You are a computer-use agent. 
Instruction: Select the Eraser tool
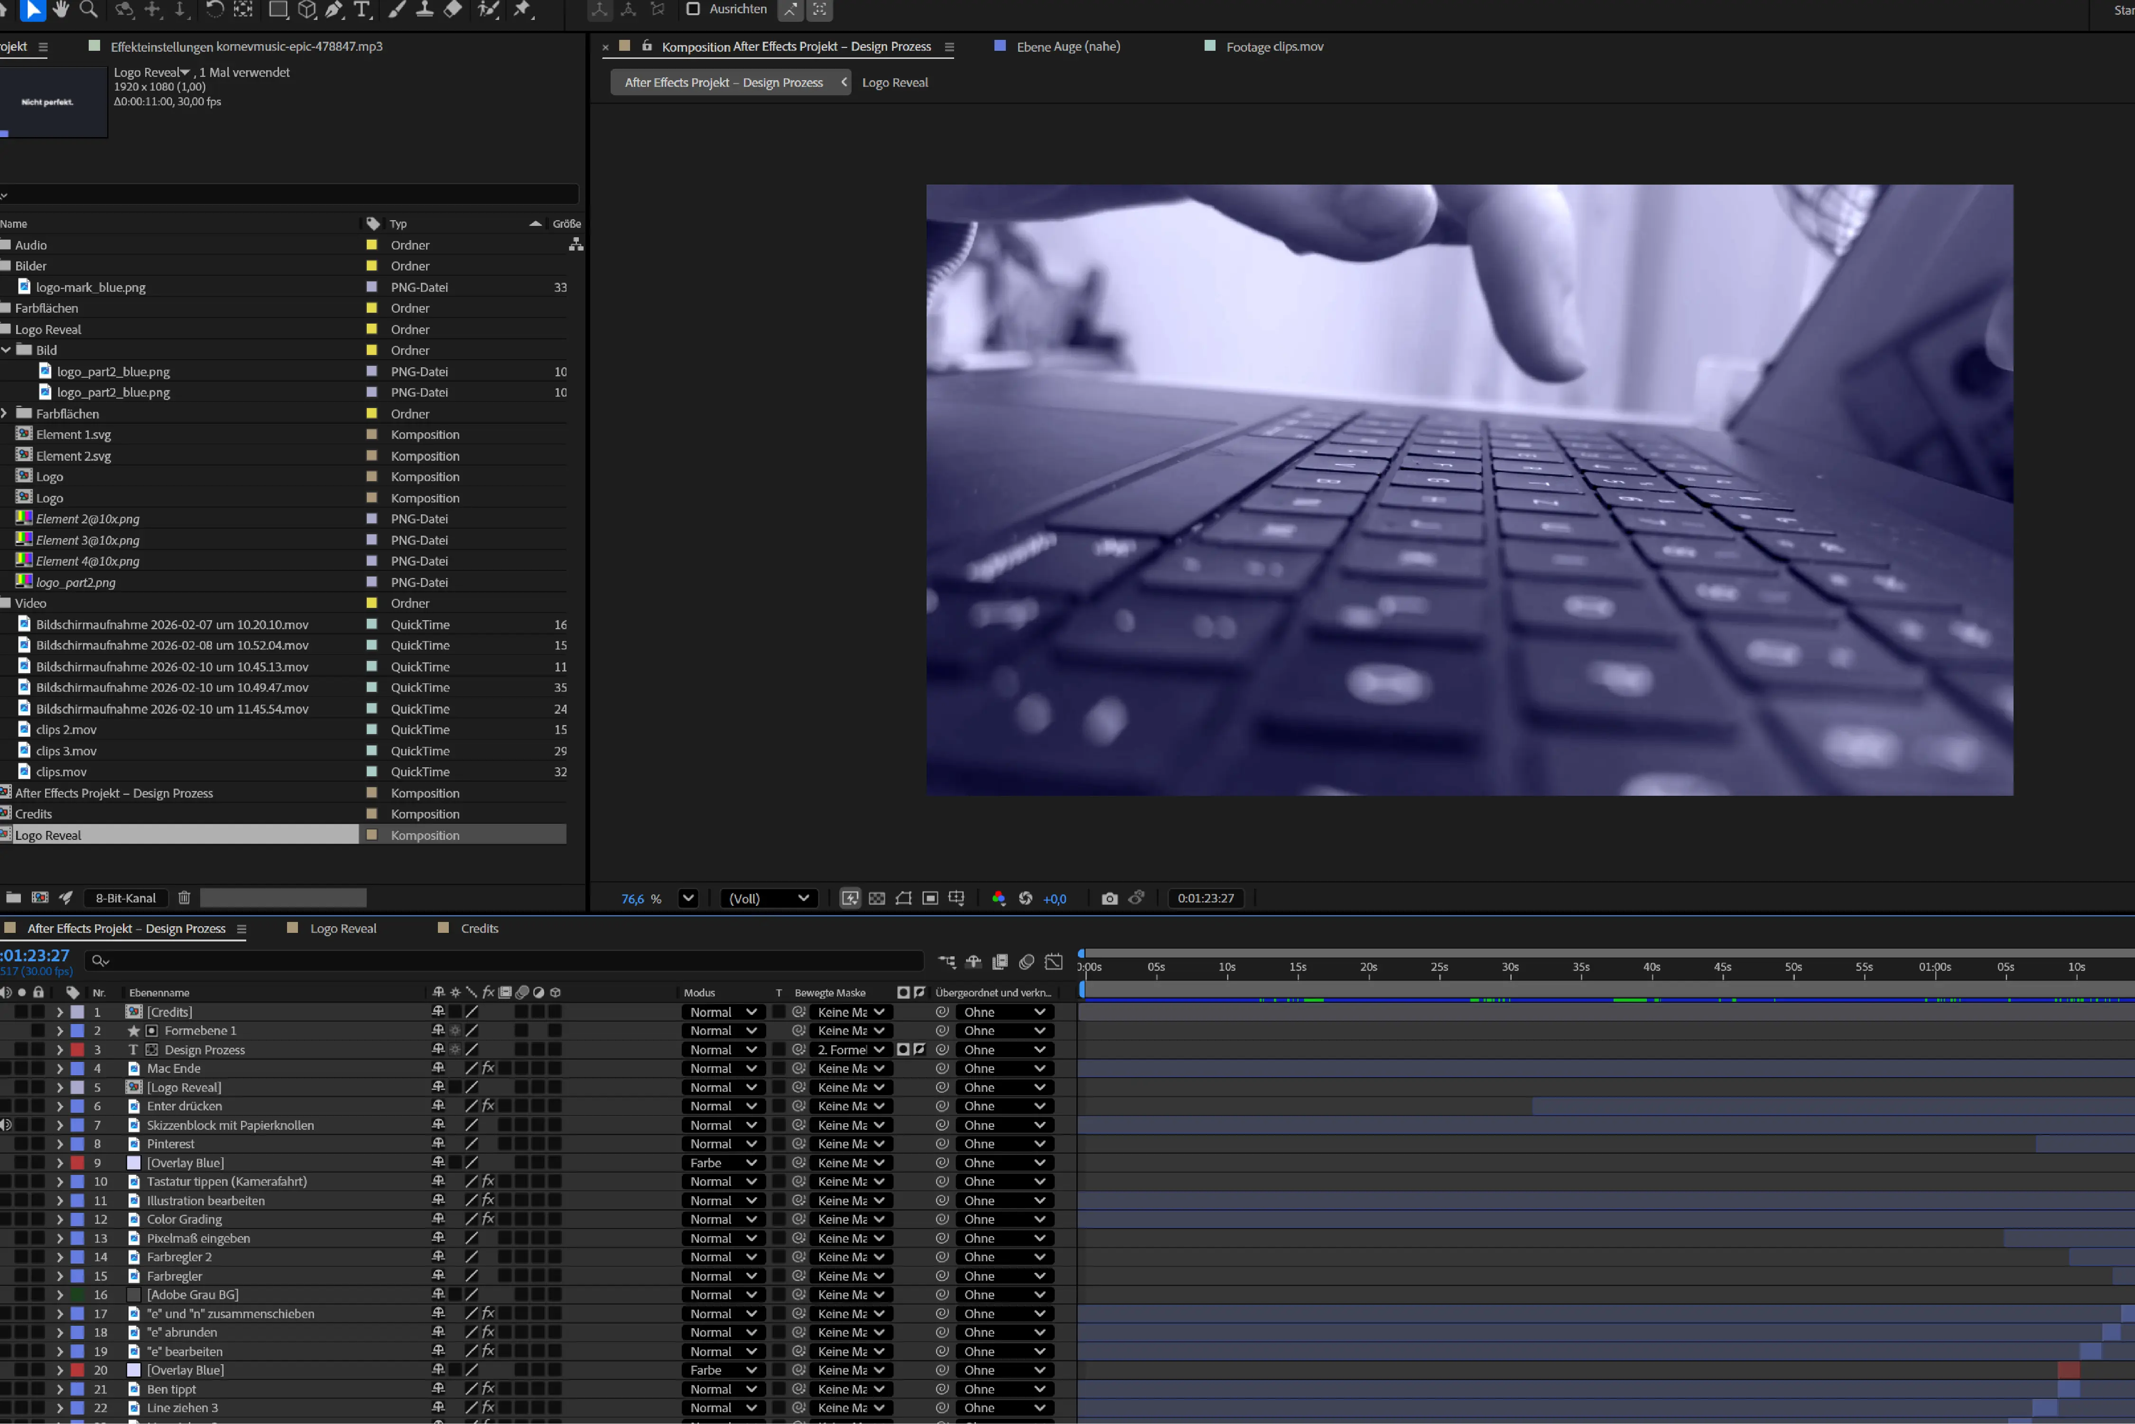pos(452,10)
